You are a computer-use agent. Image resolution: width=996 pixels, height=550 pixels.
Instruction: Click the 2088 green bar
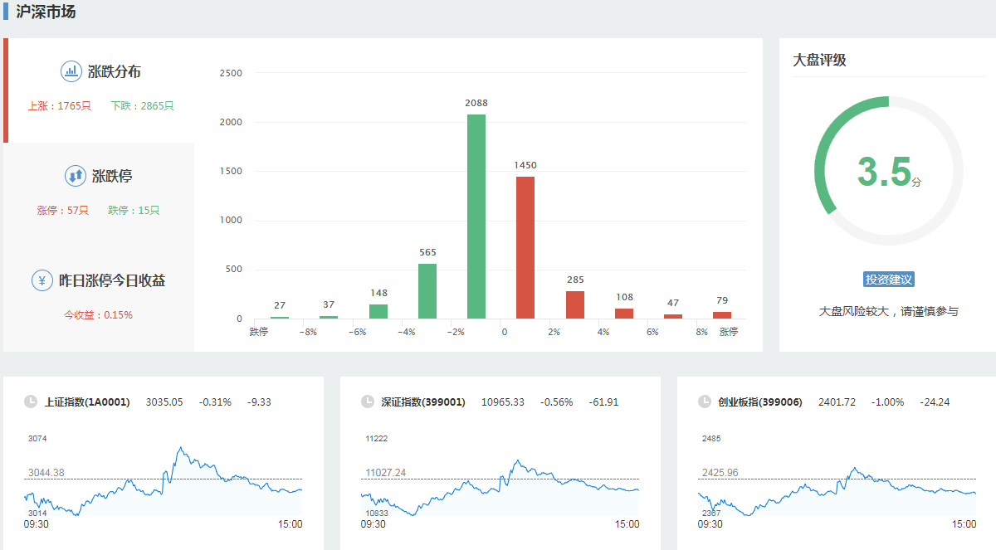(x=476, y=216)
